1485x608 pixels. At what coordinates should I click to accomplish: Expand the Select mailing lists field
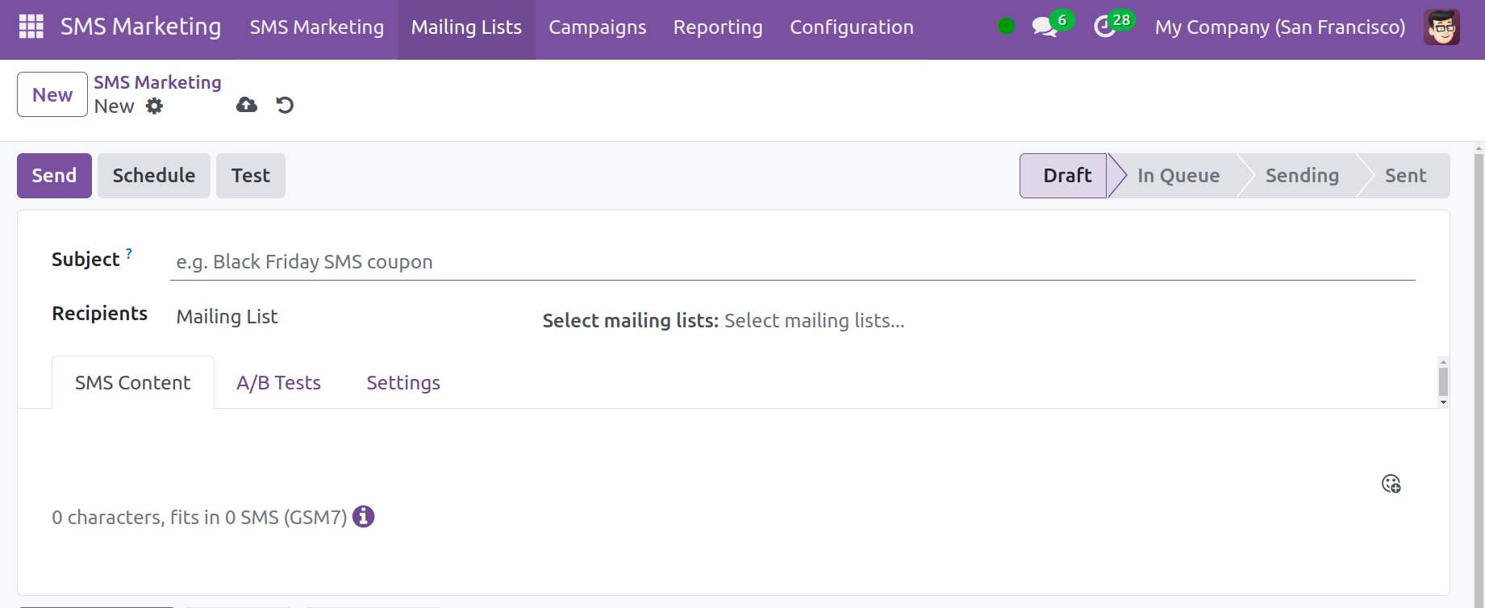pos(814,321)
